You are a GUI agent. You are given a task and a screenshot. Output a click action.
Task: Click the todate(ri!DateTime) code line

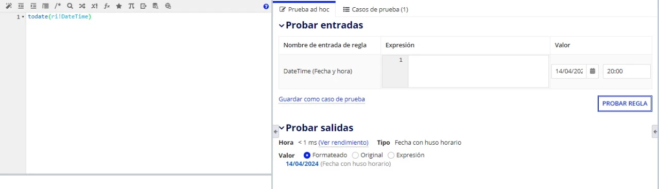click(60, 17)
